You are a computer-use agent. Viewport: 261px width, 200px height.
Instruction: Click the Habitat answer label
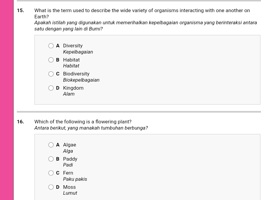[72, 60]
